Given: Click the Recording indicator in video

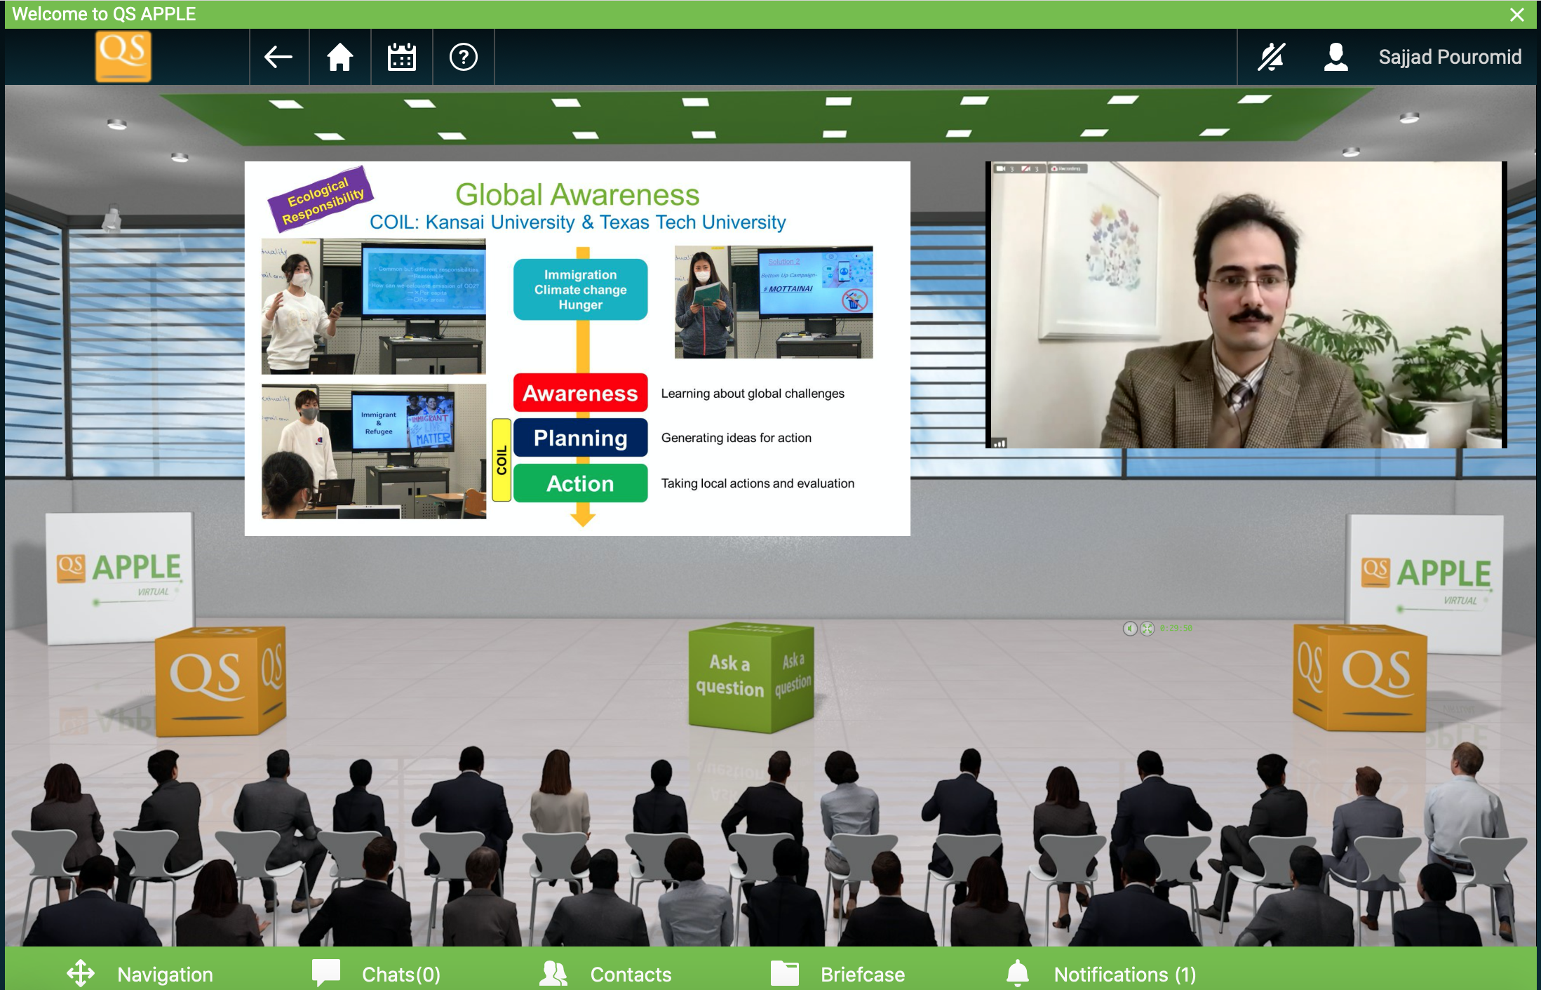Looking at the screenshot, I should pos(1067,168).
